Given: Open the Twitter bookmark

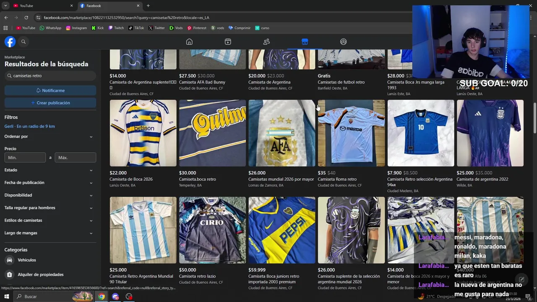Looking at the screenshot, I should point(156,28).
